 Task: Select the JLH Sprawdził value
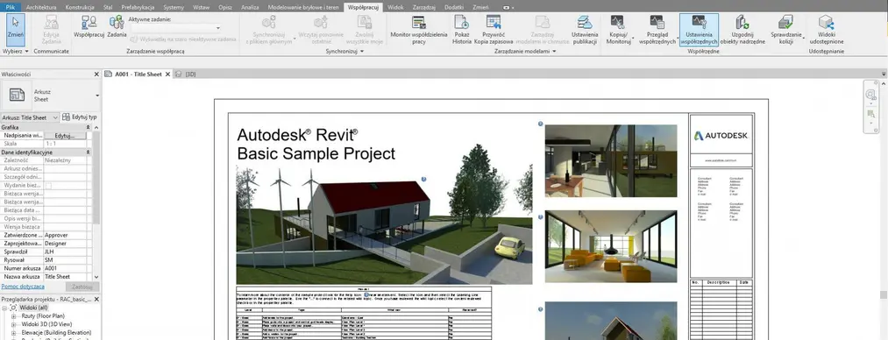pyautogui.click(x=65, y=251)
